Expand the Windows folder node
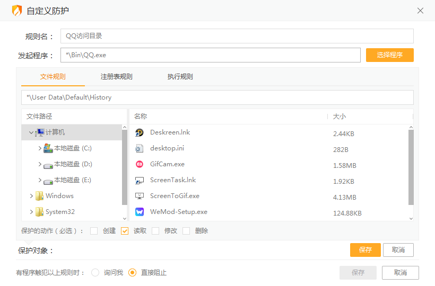The image size is (435, 286). 31,196
